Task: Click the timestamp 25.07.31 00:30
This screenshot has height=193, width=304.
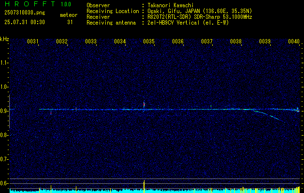Action: coord(25,22)
